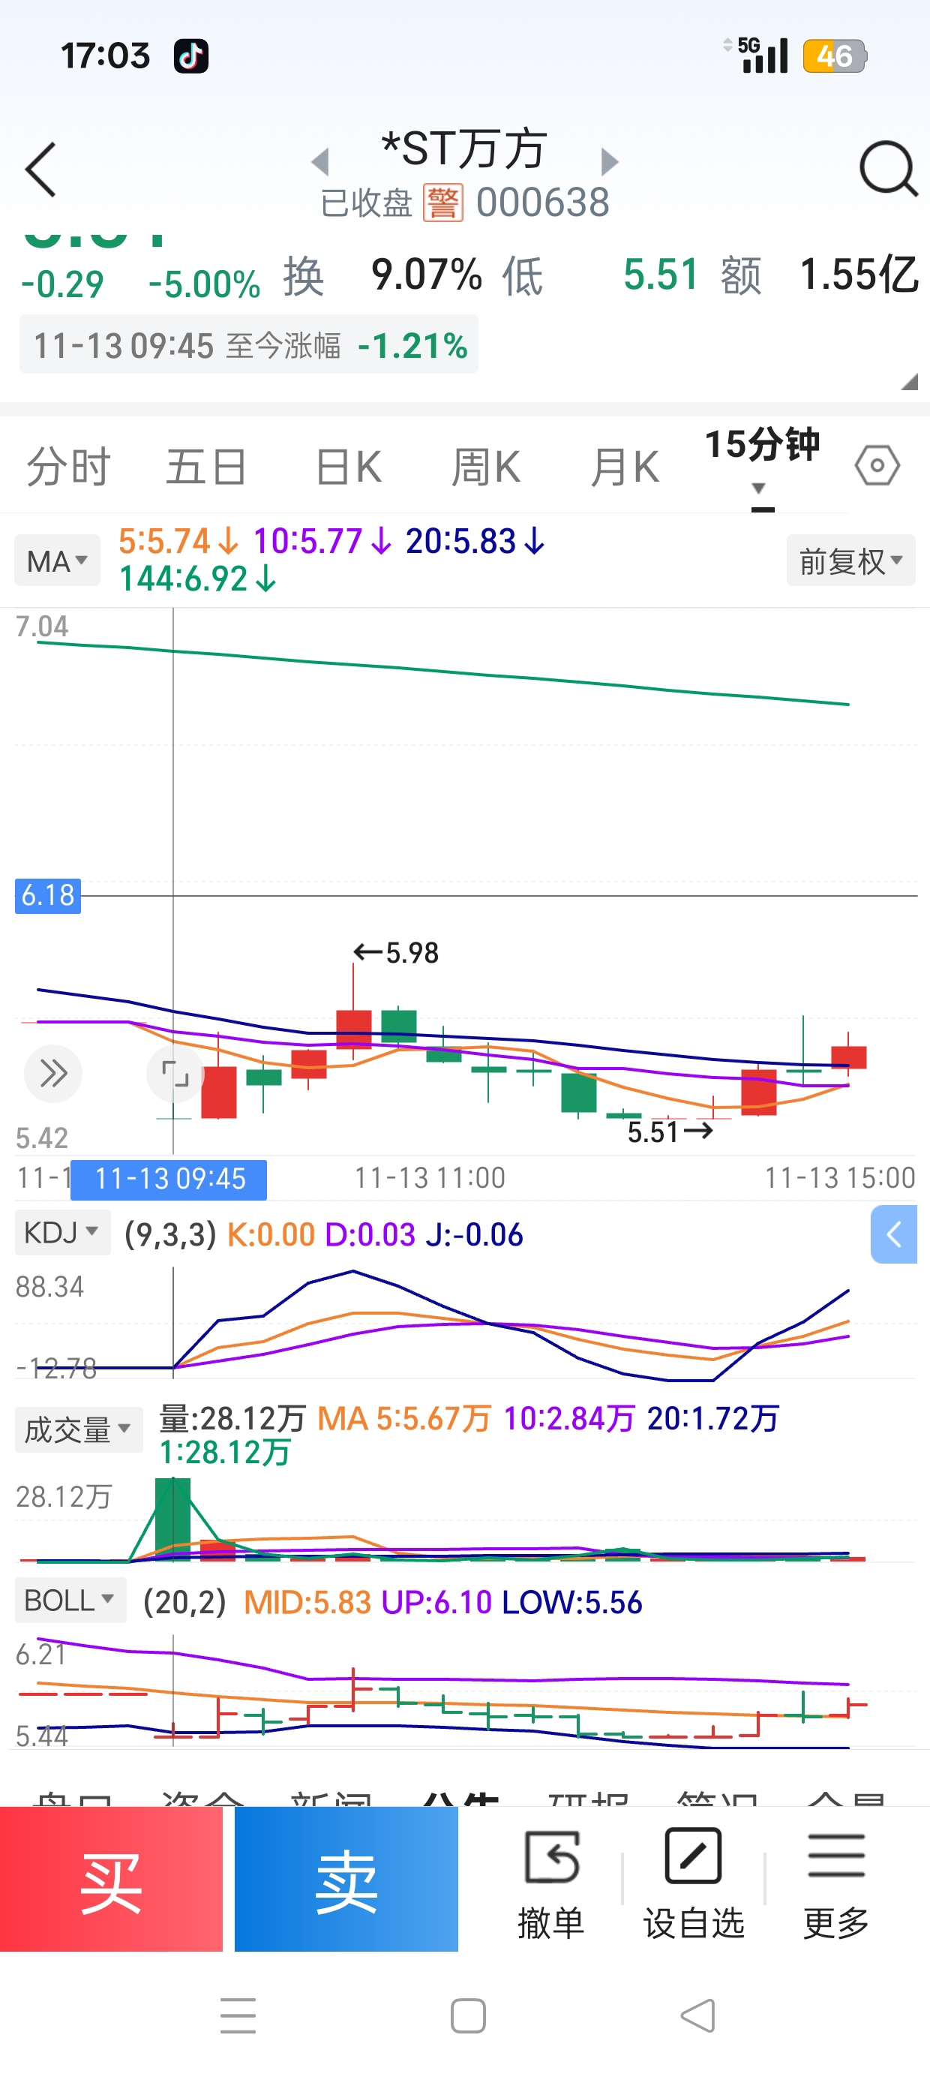The height and width of the screenshot is (2080, 930).
Task: Tap the turnover 1.55亿 value
Action: point(859,275)
